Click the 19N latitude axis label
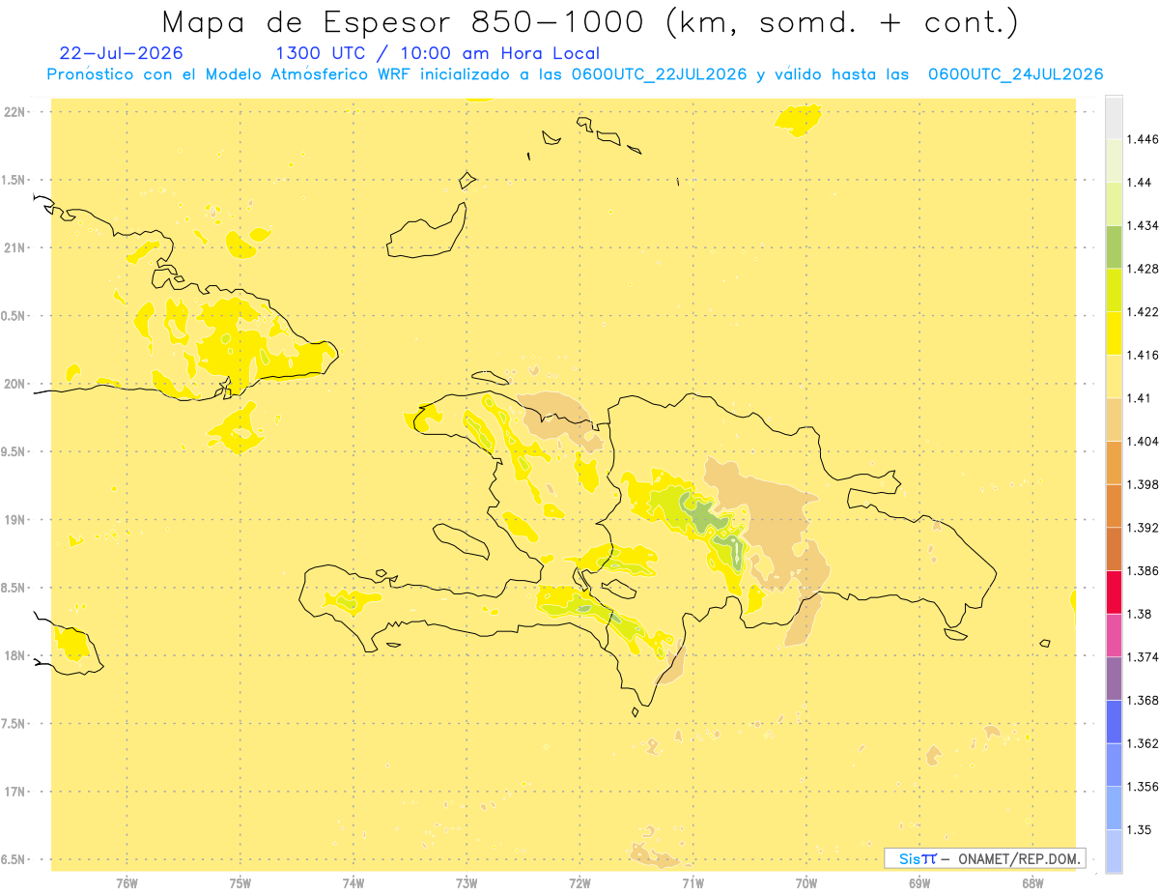 tap(15, 519)
